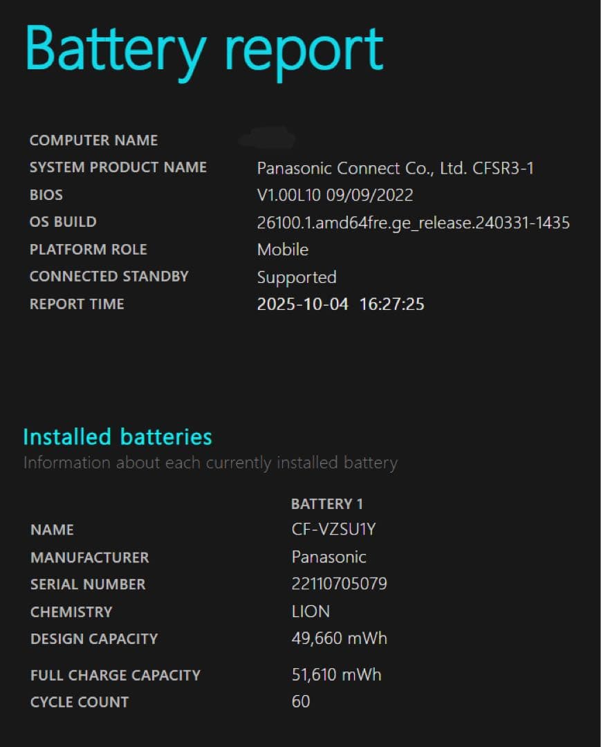Image resolution: width=601 pixels, height=747 pixels.
Task: Click the battery name CF-VZSU1Y
Action: (333, 530)
